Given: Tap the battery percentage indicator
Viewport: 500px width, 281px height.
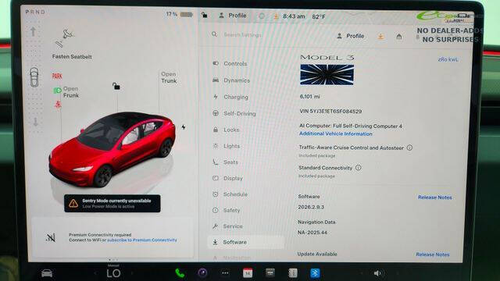Looking at the screenshot, I should pos(179,14).
